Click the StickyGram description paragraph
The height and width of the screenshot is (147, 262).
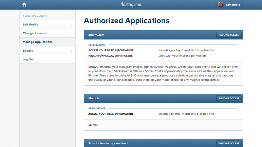click(163, 73)
